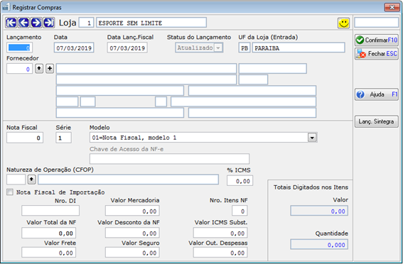Screen dimensions: 403x264
Task: Edit the Valor Desconto da NF field
Action: click(132, 233)
